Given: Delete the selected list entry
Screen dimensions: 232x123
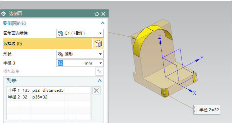Looking at the screenshot, I should (x=96, y=90).
